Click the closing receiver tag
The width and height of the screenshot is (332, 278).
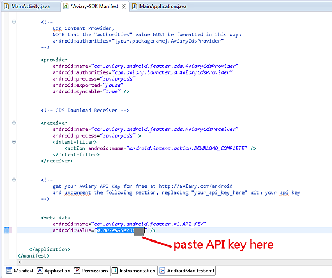pyautogui.click(x=57, y=161)
